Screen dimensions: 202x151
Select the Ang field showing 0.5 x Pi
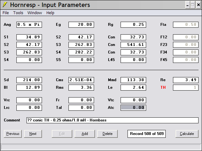(29, 25)
